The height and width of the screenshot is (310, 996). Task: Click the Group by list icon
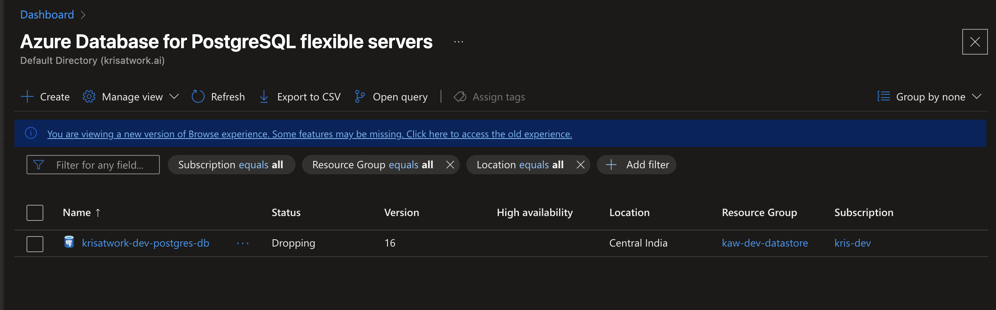tap(884, 96)
